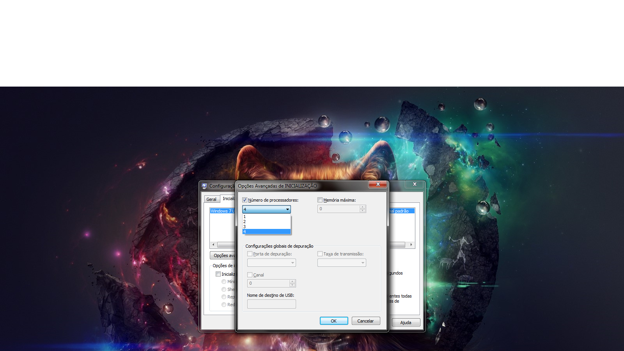Select the Reparar radio option in the background window
The image size is (624, 351).
pos(224,297)
